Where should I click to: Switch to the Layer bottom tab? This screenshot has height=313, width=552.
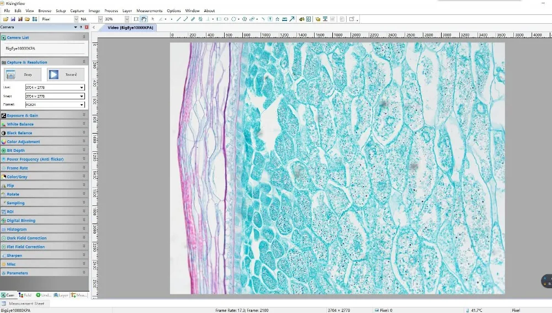click(x=61, y=295)
